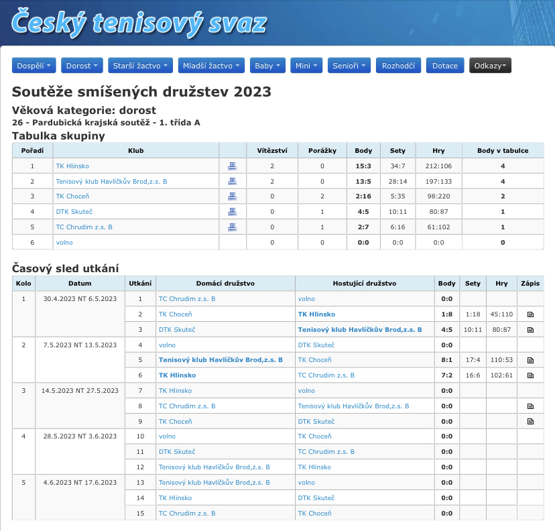The height and width of the screenshot is (531, 555).
Task: Expand the Baby dropdown menu
Action: (x=267, y=66)
